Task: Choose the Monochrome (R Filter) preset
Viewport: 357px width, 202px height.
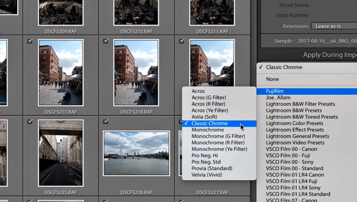Action: 219,143
